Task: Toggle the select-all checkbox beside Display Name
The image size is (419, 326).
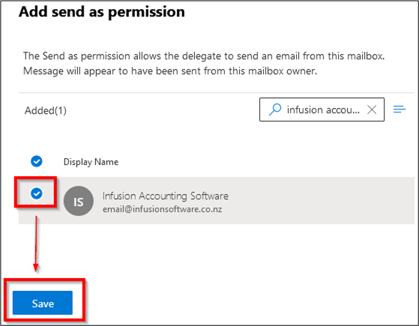Action: click(x=36, y=161)
